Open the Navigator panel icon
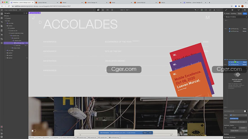This screenshot has height=139, width=248. tap(2, 22)
